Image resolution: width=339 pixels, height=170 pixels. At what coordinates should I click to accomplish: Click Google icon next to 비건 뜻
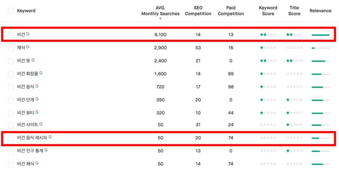(x=33, y=60)
